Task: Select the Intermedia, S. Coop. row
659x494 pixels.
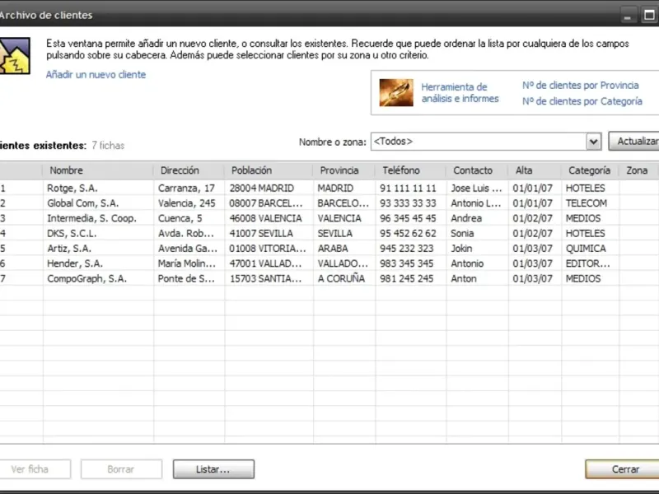Action: [329, 218]
